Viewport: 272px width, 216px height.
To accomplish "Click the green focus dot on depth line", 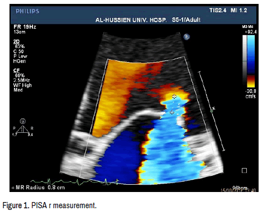I will coord(211,111).
